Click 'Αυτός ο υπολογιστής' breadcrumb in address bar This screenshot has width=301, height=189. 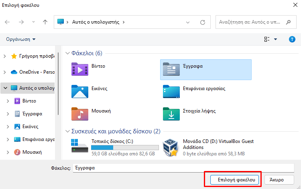[x=96, y=22]
